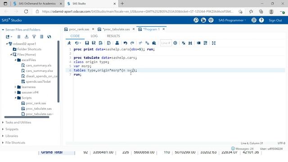Run the SAS program with the running-man icon
The height and width of the screenshot is (162, 288).
[69, 43]
